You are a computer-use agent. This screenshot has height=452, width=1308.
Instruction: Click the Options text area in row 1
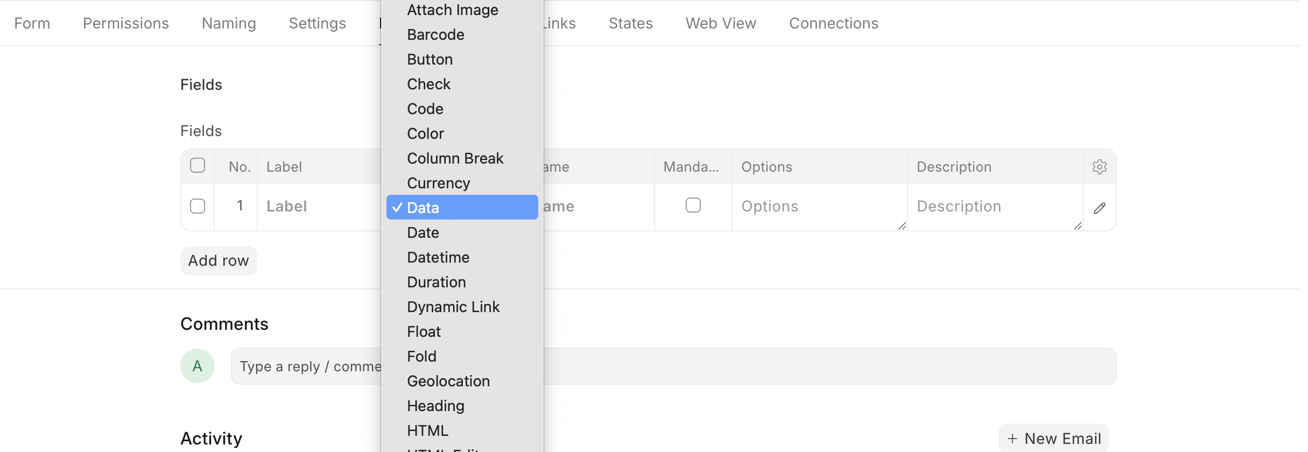(818, 207)
